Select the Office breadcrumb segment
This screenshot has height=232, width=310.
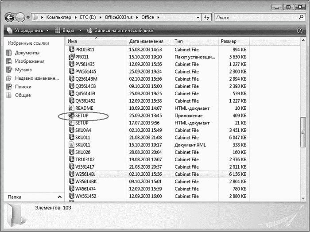click(147, 17)
